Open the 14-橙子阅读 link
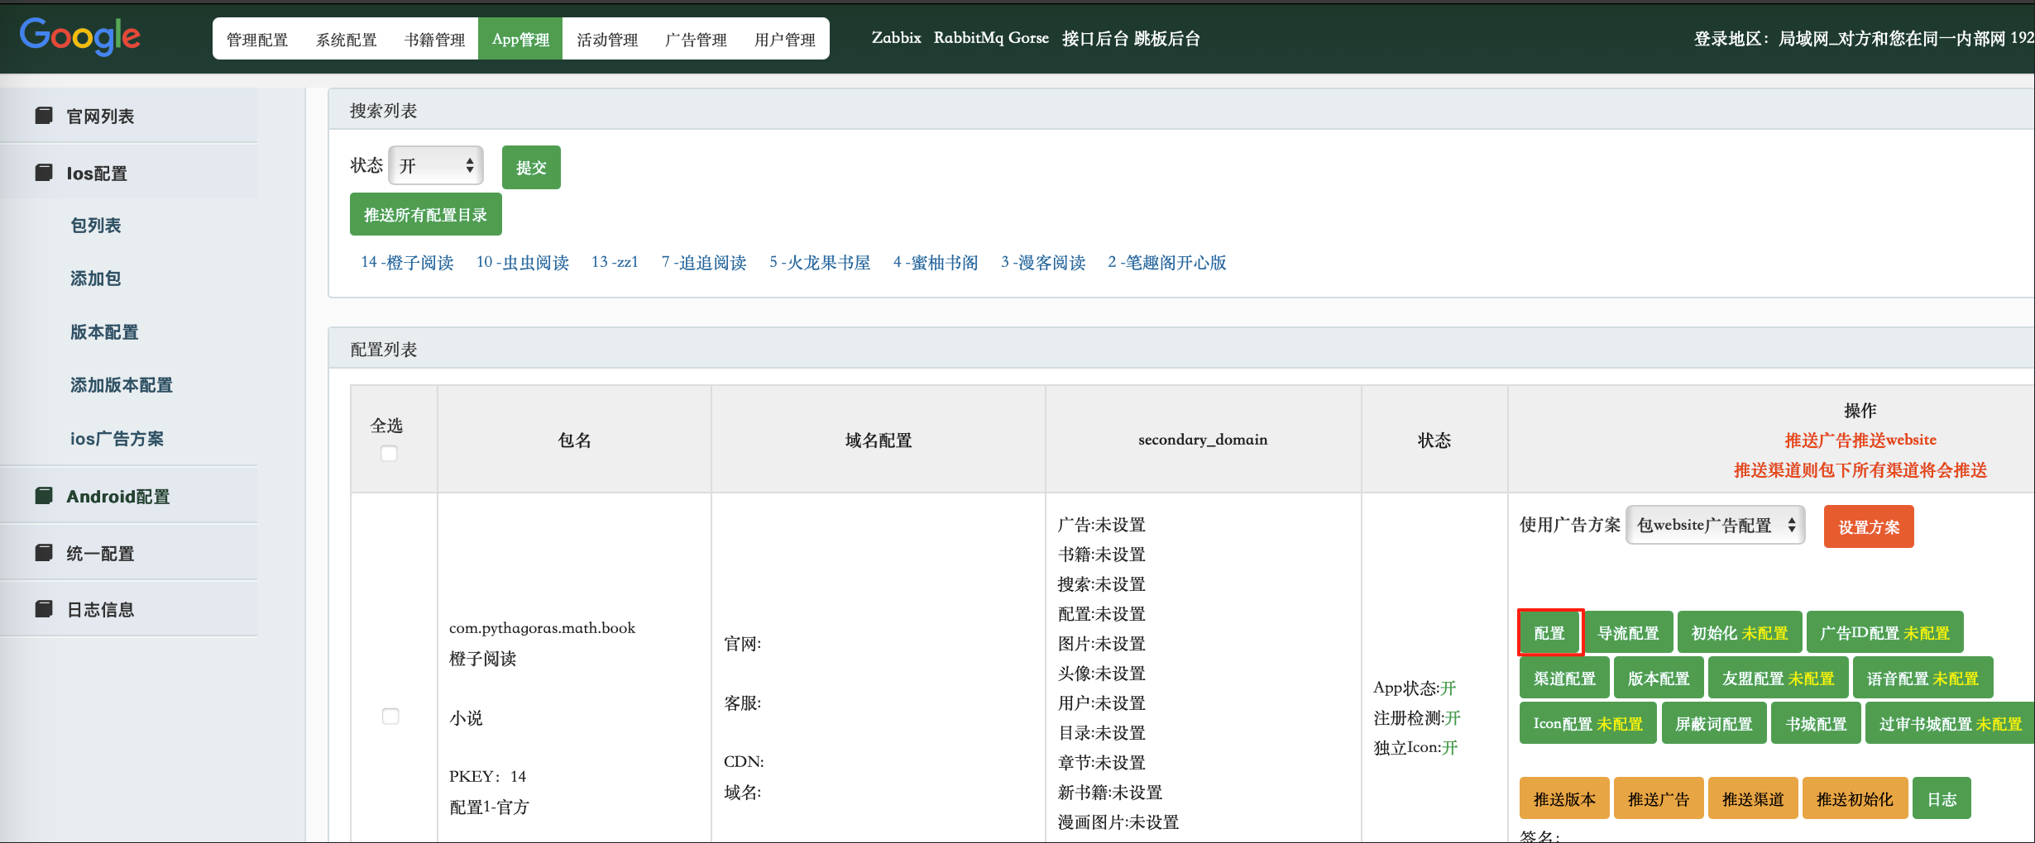Image resolution: width=2035 pixels, height=843 pixels. [x=407, y=263]
